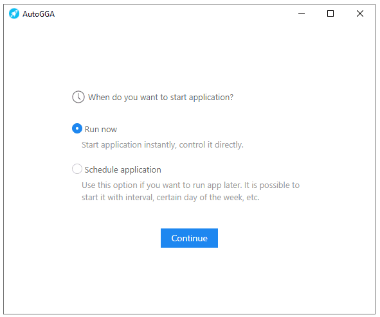Click the blue Continue button
This screenshot has width=380, height=317.
pyautogui.click(x=189, y=238)
